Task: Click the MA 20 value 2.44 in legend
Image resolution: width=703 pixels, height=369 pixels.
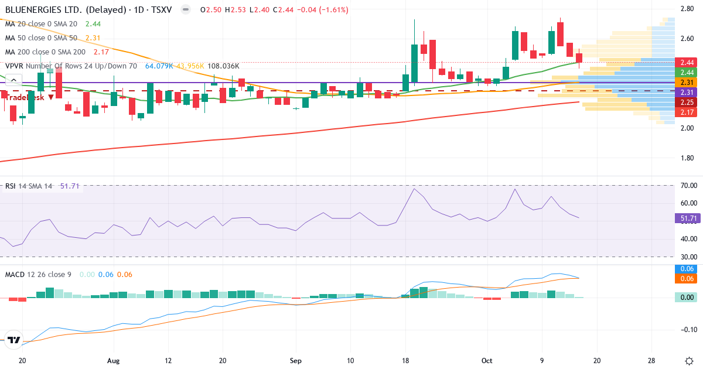Action: click(93, 23)
